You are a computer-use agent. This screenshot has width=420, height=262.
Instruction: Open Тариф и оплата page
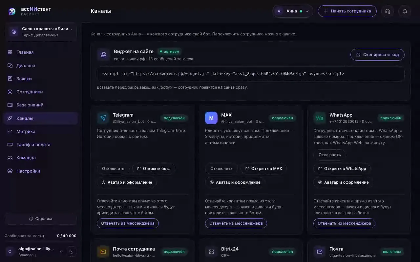[x=41, y=144]
